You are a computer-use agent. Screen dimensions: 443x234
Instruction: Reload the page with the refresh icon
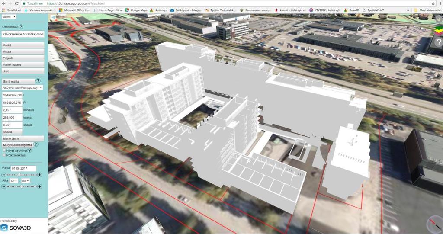[16, 3]
